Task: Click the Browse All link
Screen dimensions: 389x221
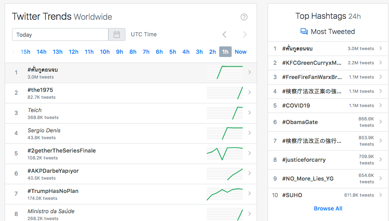Action: tap(328, 209)
